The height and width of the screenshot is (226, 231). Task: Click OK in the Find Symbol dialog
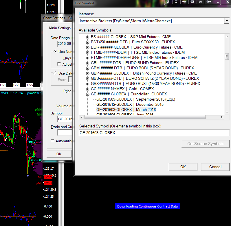click(183, 167)
